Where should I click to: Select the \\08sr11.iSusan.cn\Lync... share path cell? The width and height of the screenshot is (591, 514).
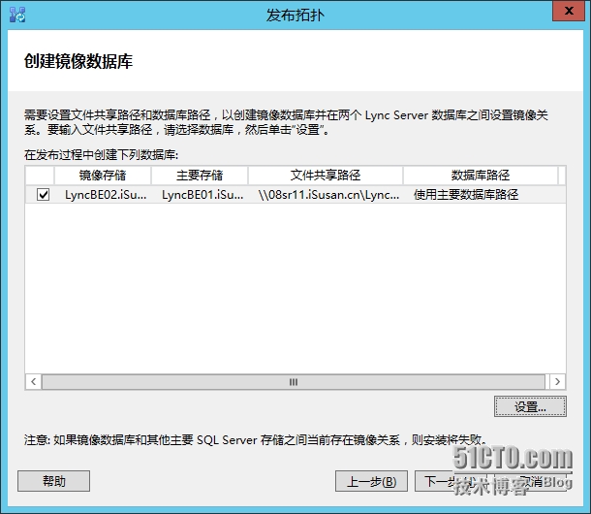coord(328,195)
